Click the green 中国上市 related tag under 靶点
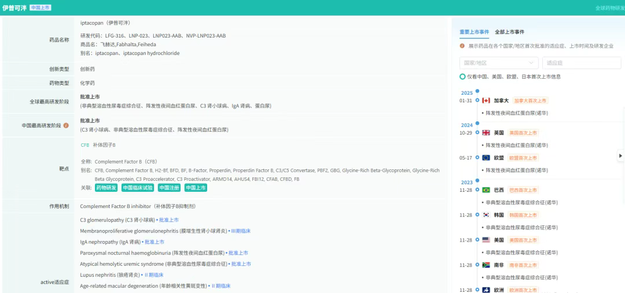The image size is (625, 293). (196, 188)
